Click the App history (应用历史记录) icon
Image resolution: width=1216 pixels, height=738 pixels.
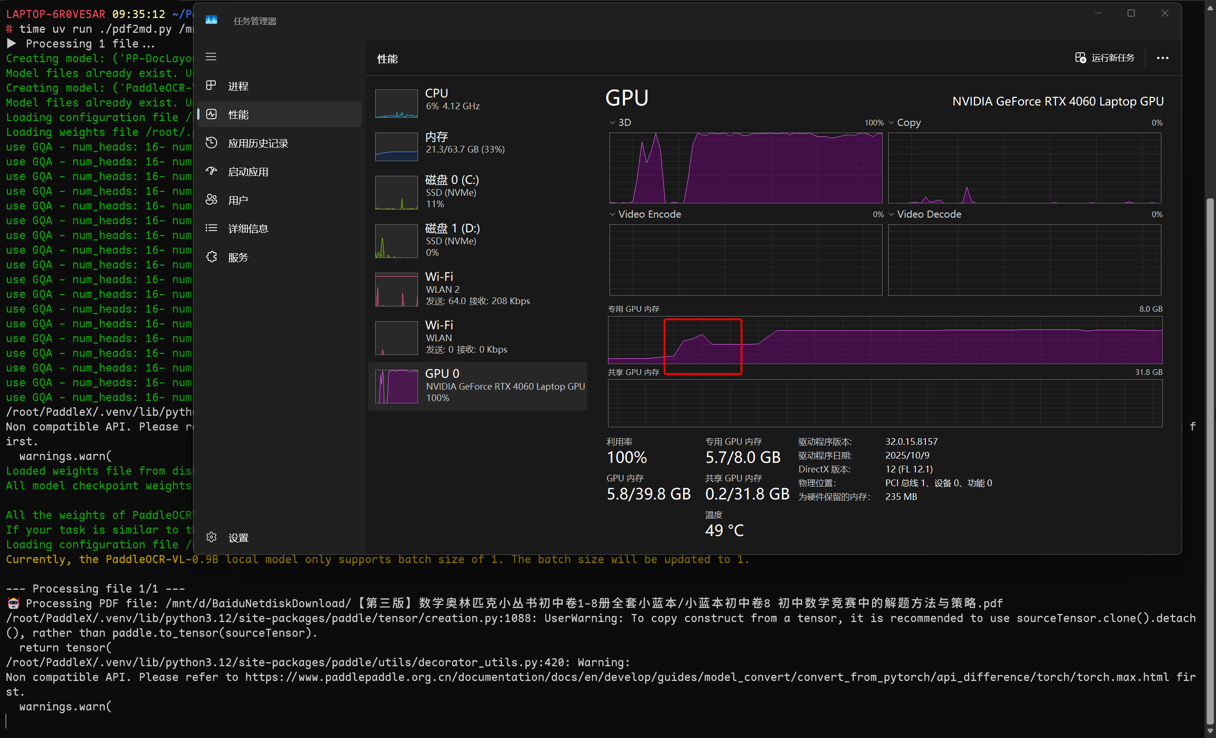(211, 143)
